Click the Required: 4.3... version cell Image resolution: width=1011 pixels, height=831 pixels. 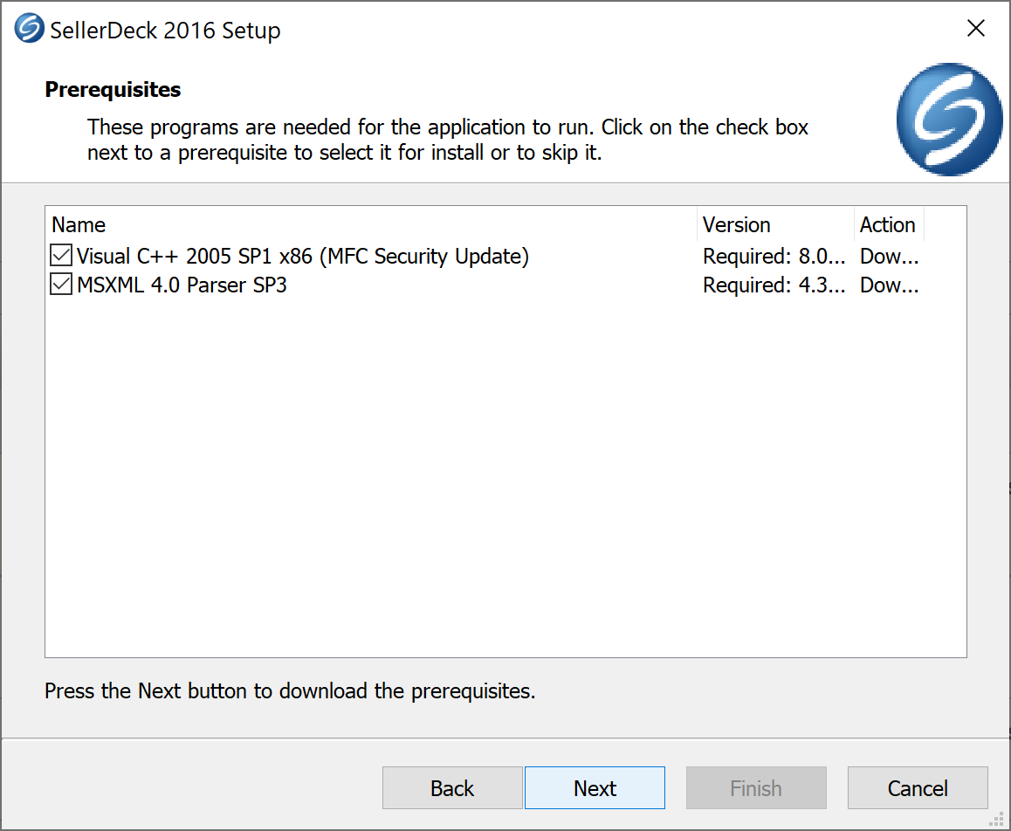774,285
